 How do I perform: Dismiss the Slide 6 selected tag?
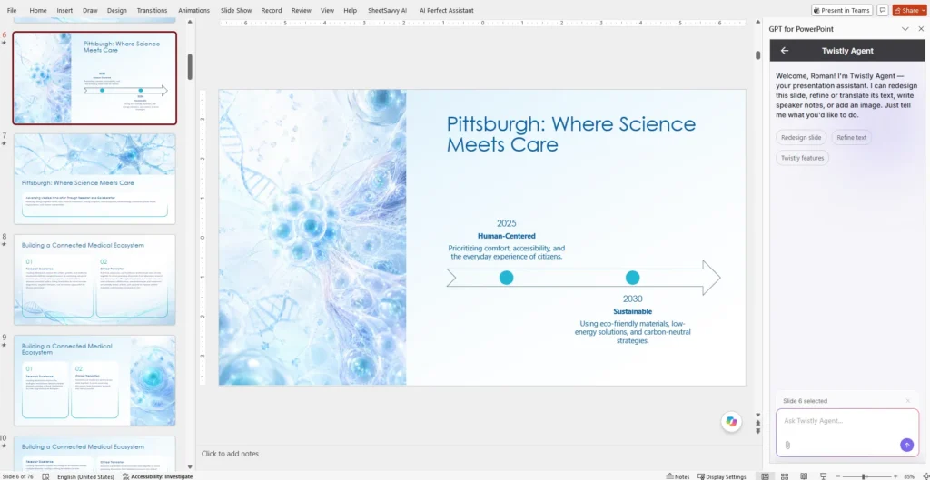point(907,401)
